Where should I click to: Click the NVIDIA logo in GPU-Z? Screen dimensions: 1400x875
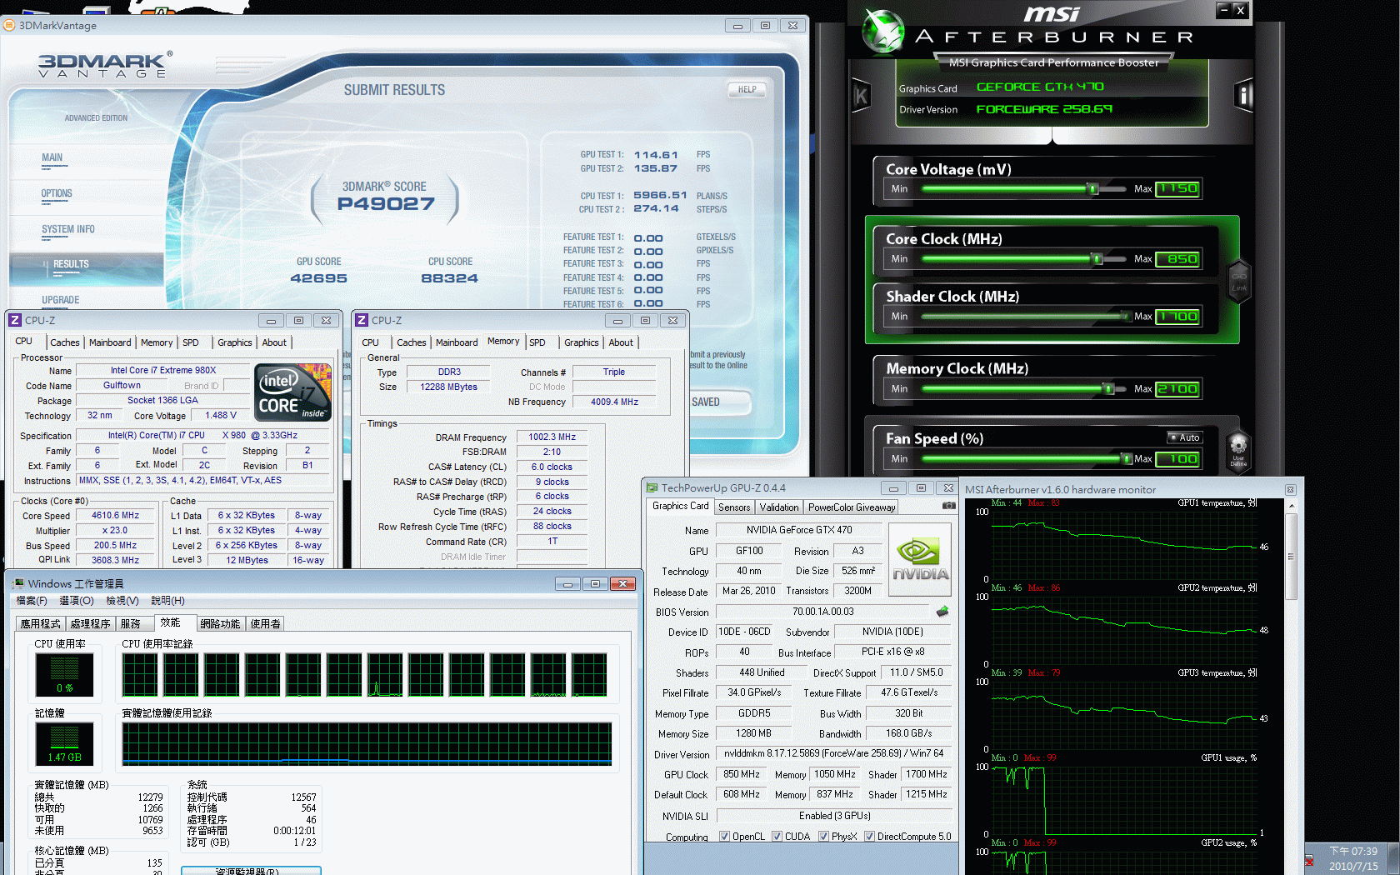click(x=920, y=560)
